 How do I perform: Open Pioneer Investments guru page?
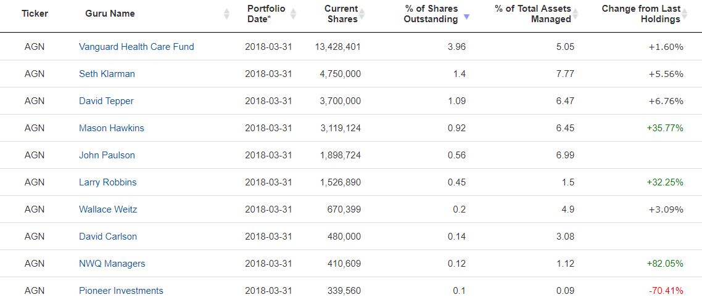tap(121, 291)
